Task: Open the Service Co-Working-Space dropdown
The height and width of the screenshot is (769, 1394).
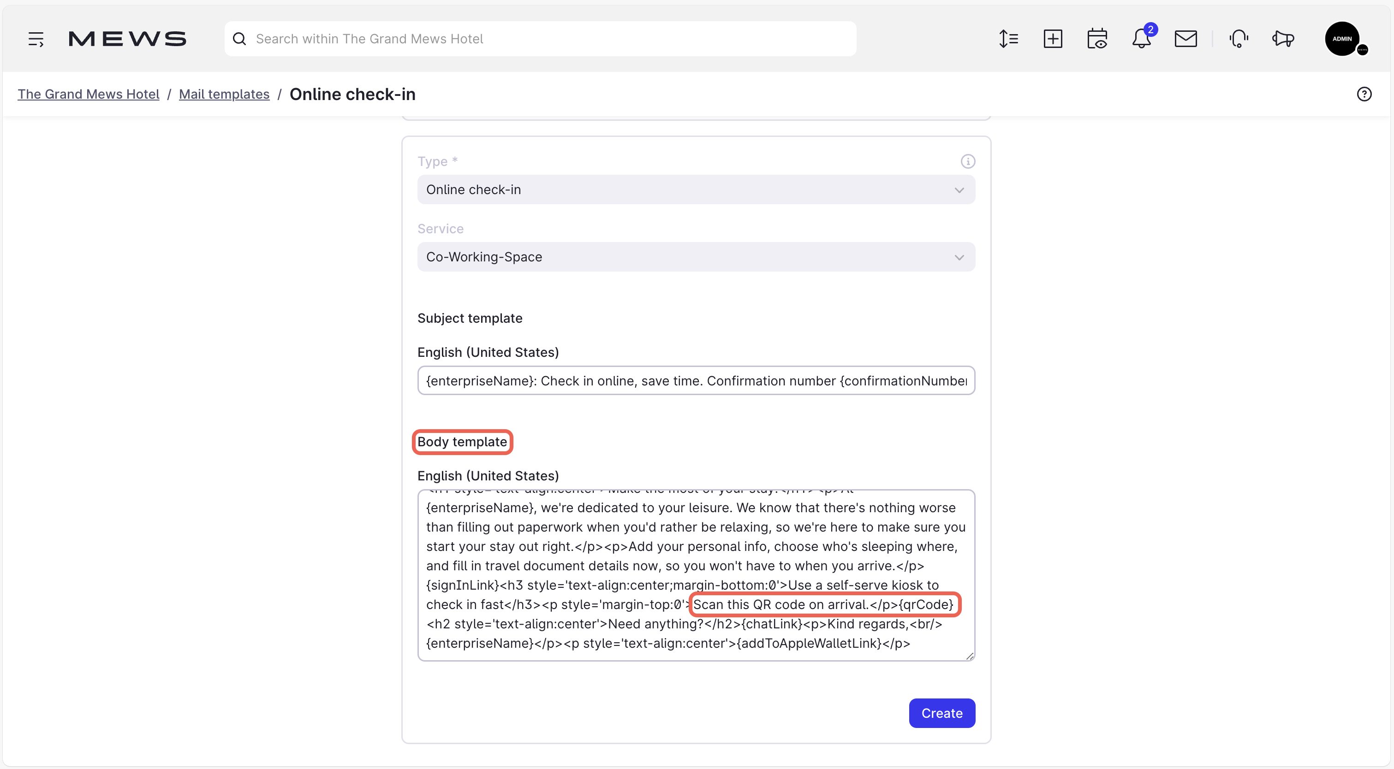Action: (x=696, y=257)
